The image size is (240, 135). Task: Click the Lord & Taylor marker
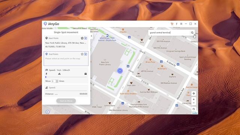click(109, 103)
